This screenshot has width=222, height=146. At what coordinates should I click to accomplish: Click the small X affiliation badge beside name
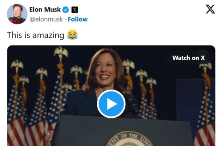[x=75, y=10]
